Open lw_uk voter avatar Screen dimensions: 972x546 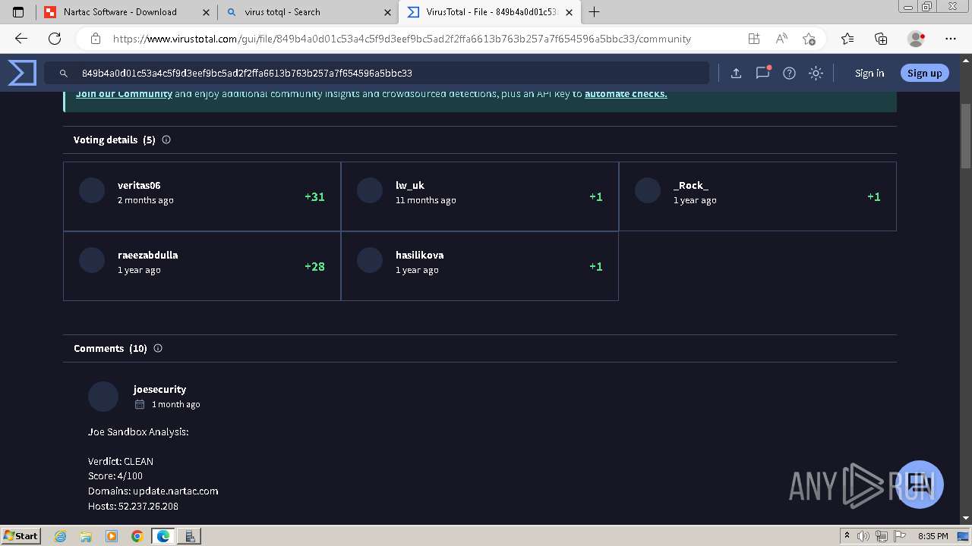(370, 190)
